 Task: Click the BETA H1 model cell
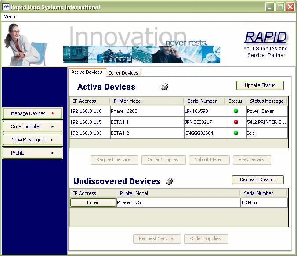pos(147,122)
